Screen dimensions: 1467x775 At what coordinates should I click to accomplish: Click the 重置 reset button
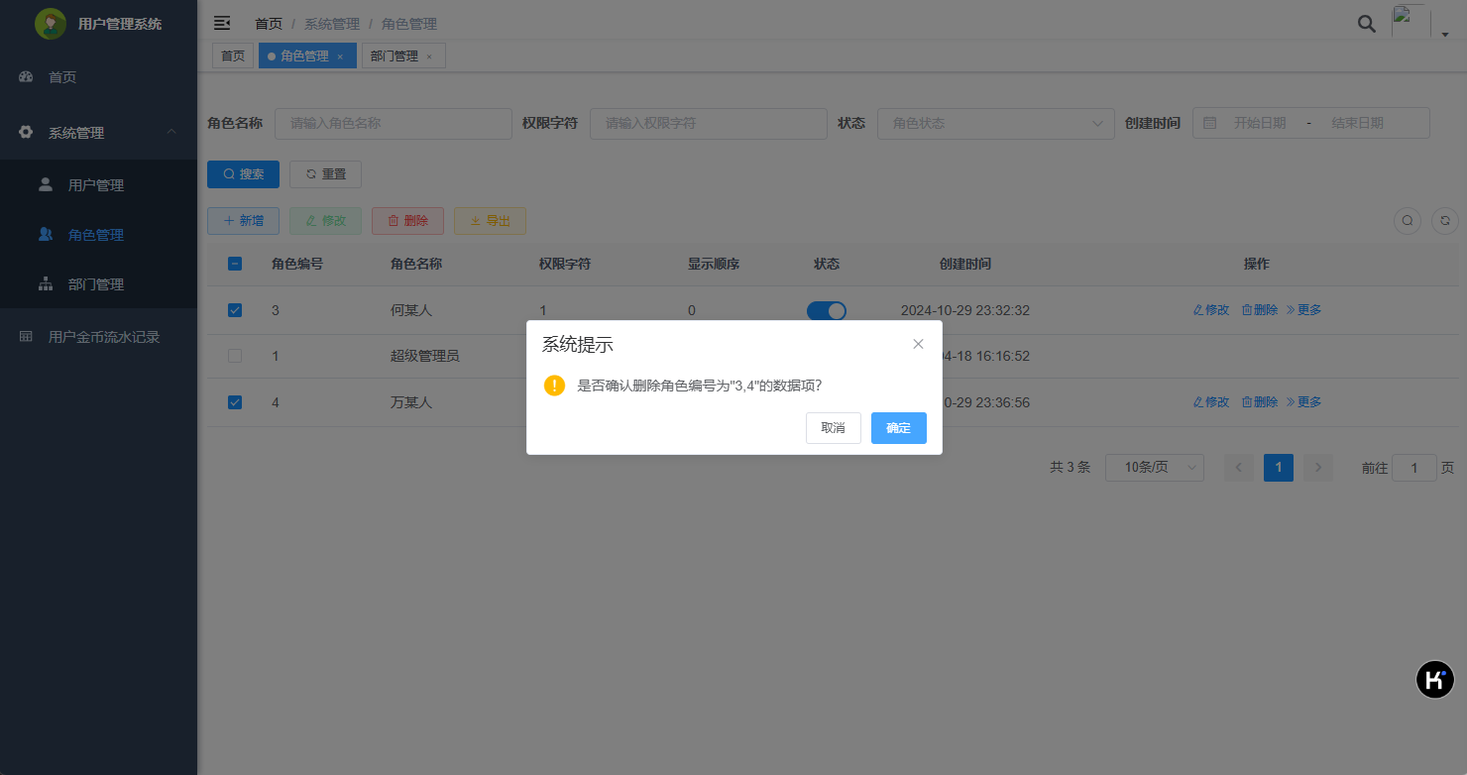pos(325,174)
